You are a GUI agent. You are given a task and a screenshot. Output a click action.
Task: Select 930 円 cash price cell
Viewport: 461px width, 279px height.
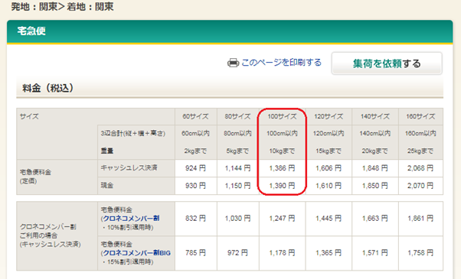(196, 186)
